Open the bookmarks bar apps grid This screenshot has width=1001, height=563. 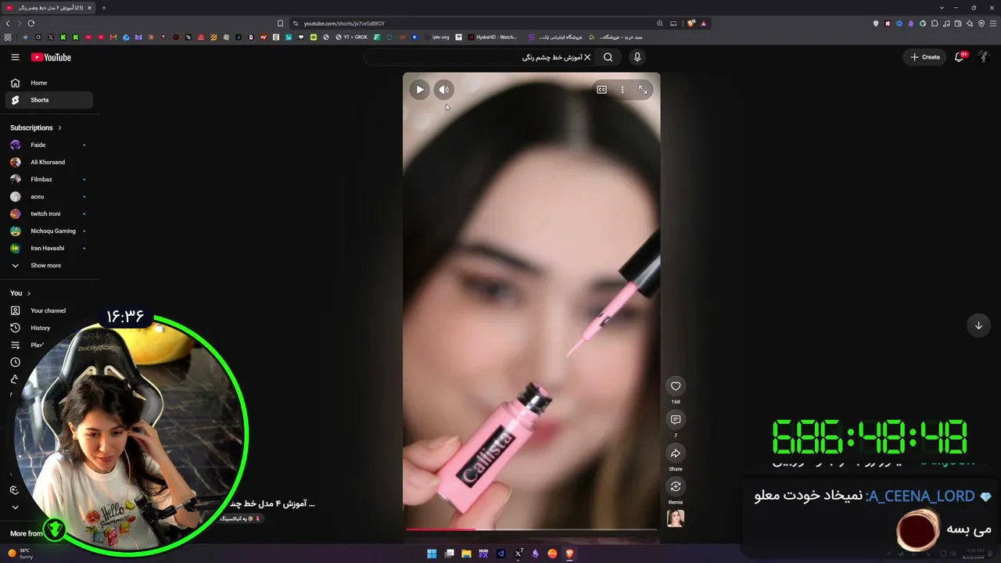(x=8, y=37)
